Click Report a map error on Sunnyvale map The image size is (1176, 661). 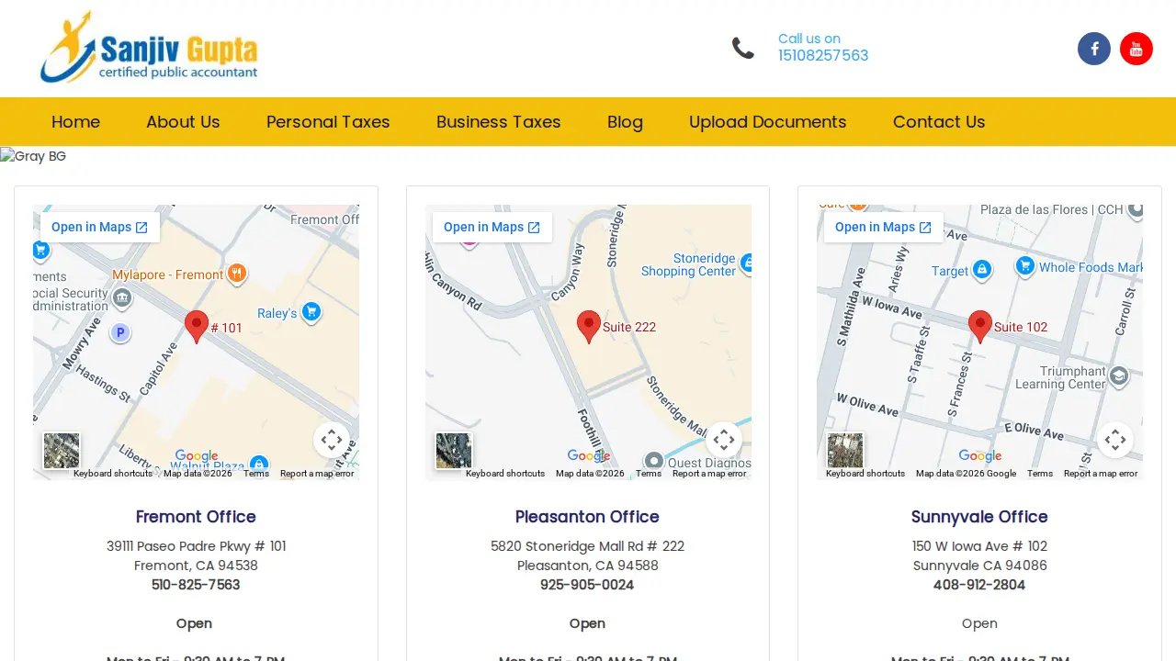1101,474
